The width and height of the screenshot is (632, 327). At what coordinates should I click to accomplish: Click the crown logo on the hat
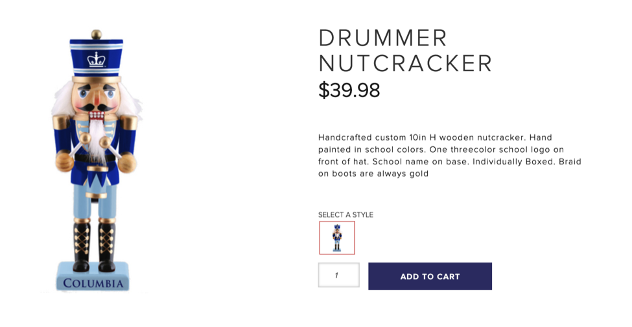click(96, 60)
